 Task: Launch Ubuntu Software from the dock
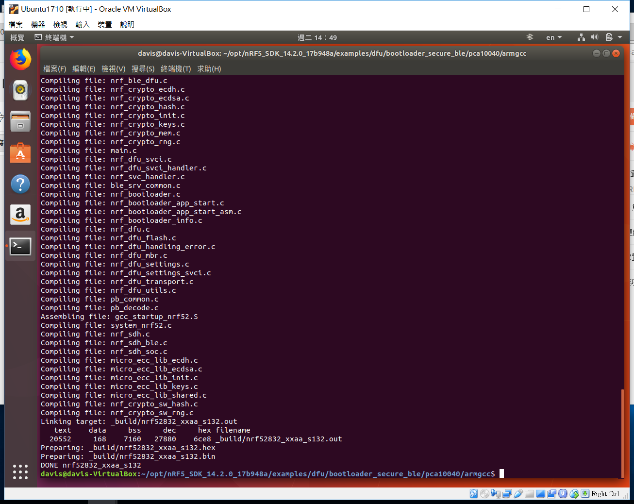tap(20, 152)
